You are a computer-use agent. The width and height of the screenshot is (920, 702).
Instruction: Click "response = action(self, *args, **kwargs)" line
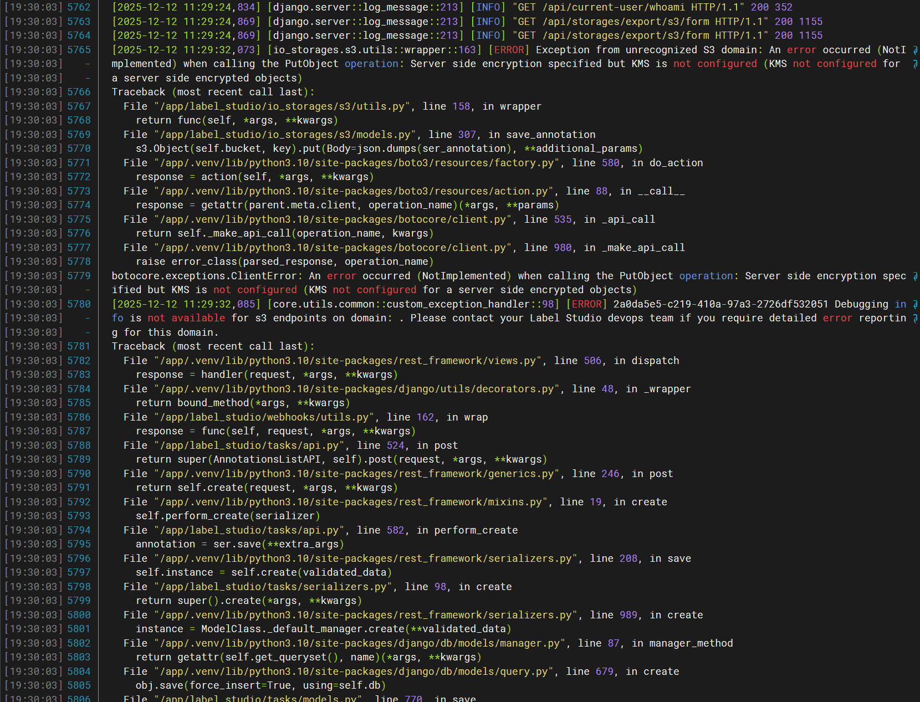pos(255,177)
